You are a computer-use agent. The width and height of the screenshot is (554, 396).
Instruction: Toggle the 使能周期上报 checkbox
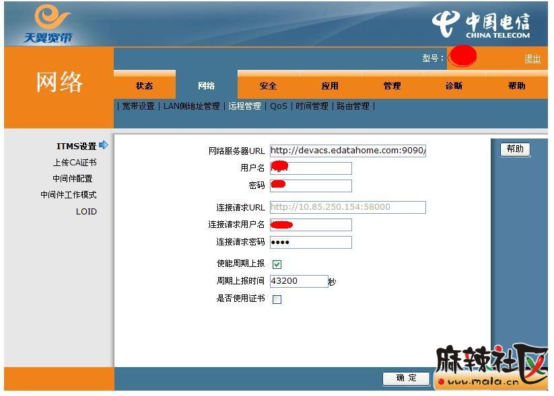[277, 264]
